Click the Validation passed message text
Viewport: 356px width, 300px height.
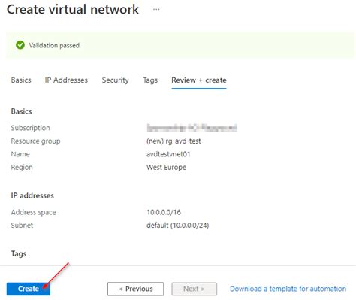pos(54,45)
